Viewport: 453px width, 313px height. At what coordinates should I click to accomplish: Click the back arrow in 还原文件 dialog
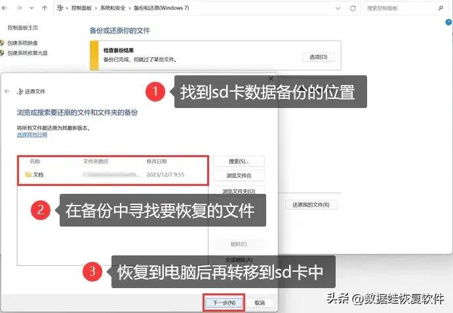[x=7, y=92]
